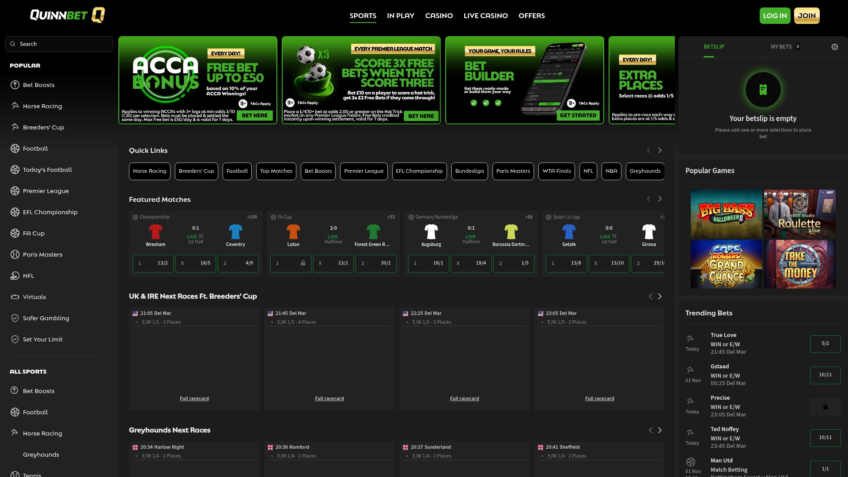Viewport: 848px width, 477px height.
Task: Open the OFFERS tab
Action: click(x=532, y=16)
